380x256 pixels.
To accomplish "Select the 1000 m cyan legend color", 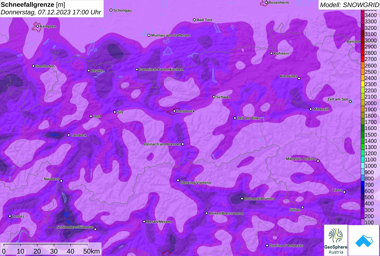I will pyautogui.click(x=363, y=166).
